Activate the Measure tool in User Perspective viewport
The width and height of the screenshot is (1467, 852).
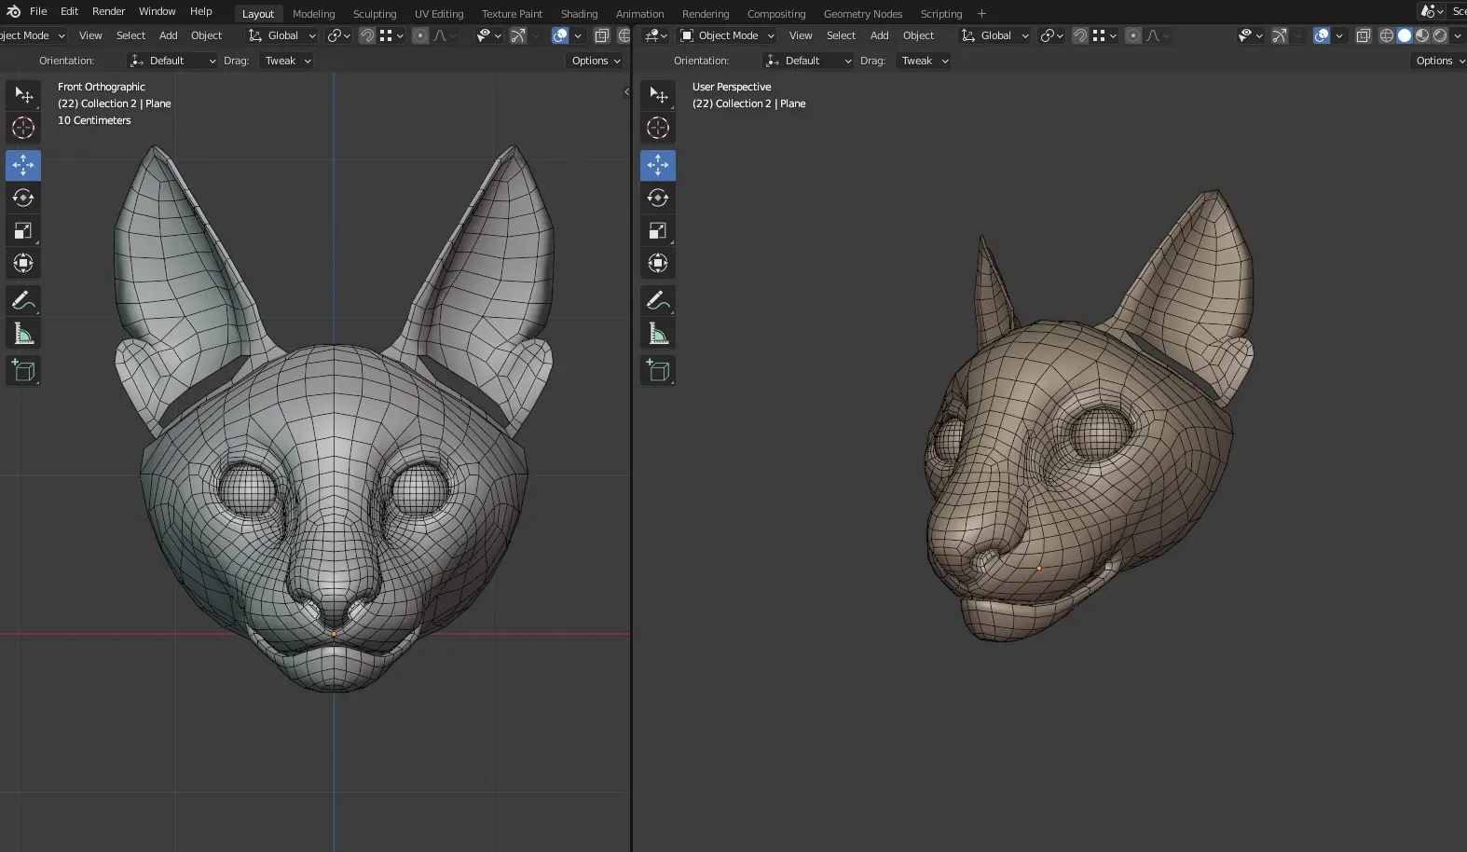click(x=658, y=334)
